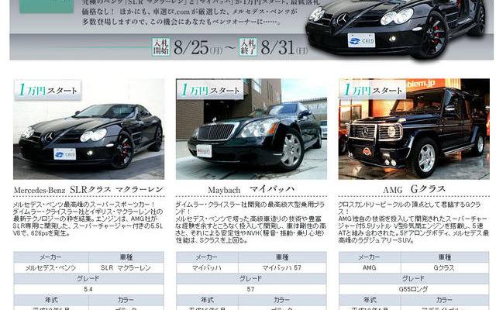Click グレード header in the SLR table
The height and width of the screenshot is (310, 496).
88,279
